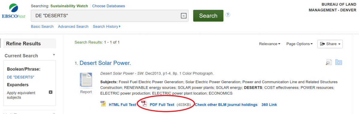This screenshot has height=114, width=359.
Task: Switch to Basic Search
Action: [42, 26]
